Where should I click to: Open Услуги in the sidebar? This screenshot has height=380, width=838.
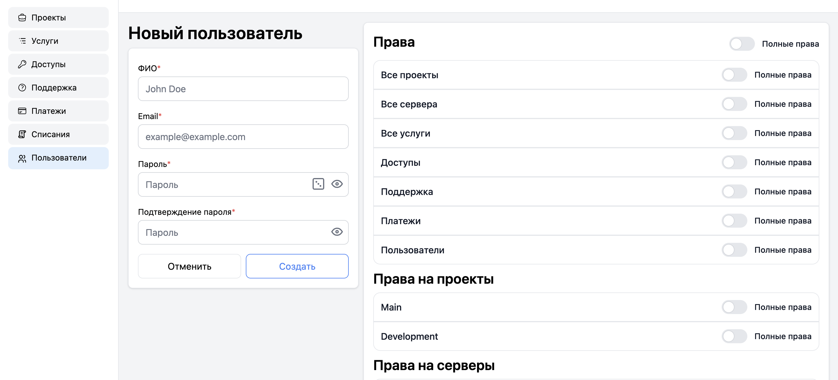pyautogui.click(x=59, y=41)
